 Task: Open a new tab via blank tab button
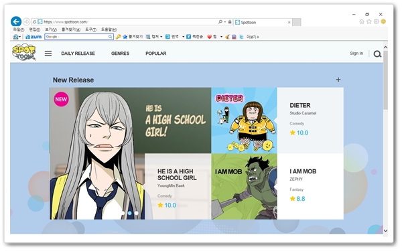[x=297, y=22]
